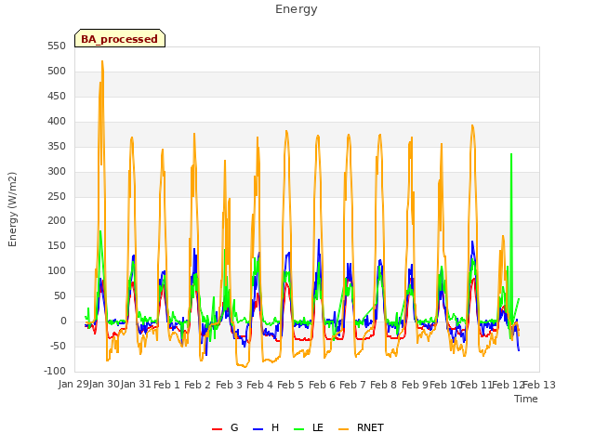Click the red G legend swatch
This screenshot has height=446, width=595.
[x=217, y=429]
